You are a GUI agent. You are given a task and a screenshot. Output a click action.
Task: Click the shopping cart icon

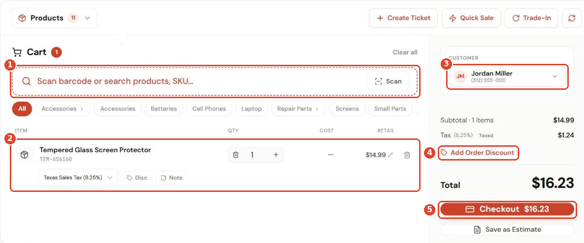[x=17, y=52]
